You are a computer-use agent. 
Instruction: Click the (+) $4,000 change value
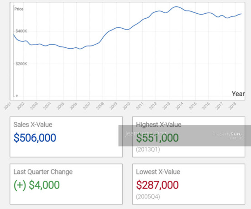(37, 185)
